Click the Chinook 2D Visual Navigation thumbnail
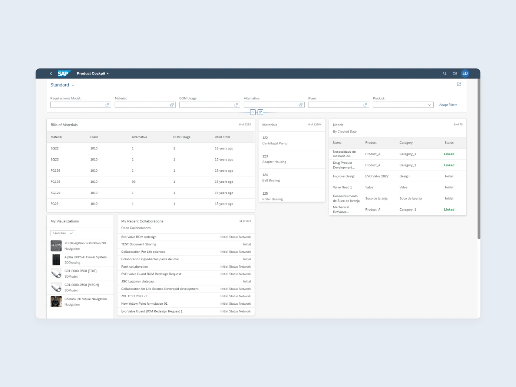The width and height of the screenshot is (516, 387). pyautogui.click(x=56, y=301)
